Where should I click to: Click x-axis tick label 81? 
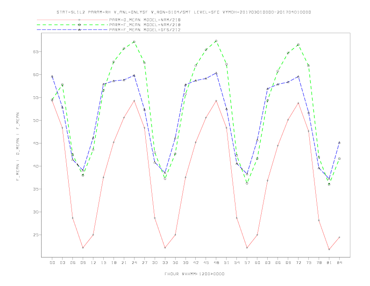click(x=329, y=263)
